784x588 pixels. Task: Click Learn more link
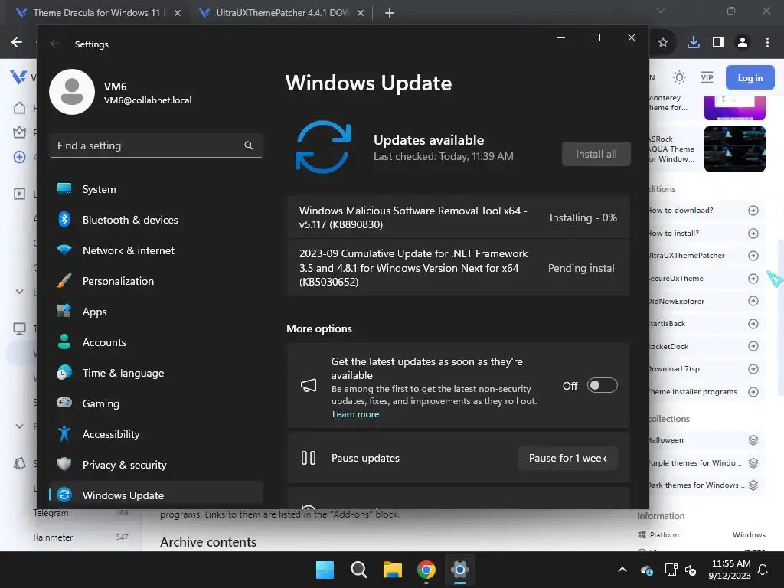tap(355, 414)
